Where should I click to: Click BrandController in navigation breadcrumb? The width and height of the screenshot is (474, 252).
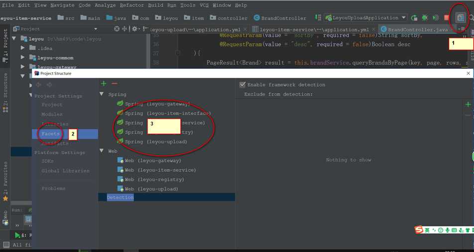click(280, 18)
